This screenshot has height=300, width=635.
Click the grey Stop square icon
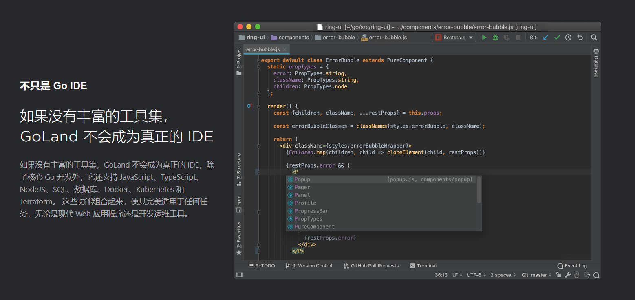coord(518,37)
